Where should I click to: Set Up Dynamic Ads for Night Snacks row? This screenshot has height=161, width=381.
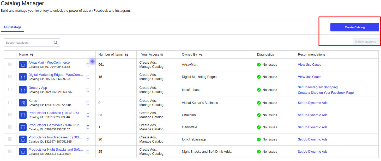tap(313, 152)
